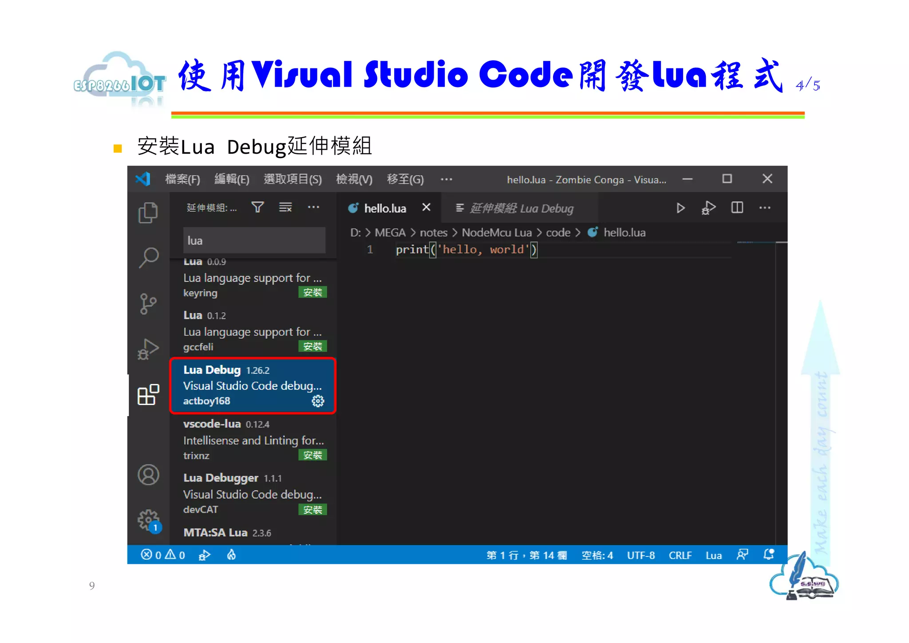This screenshot has width=909, height=643.
Task: Install the Lua extension by keyring
Action: [312, 293]
